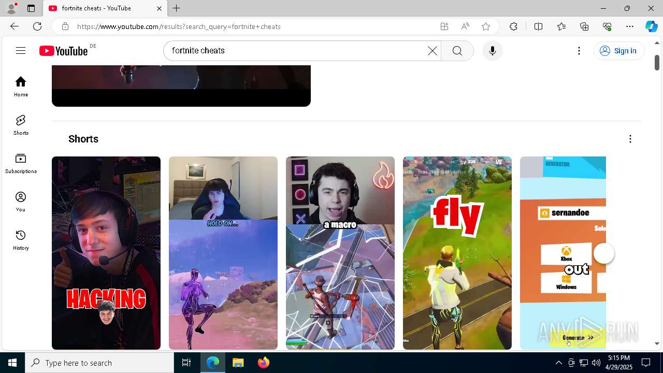This screenshot has height=373, width=663.
Task: Open Copilot in Edge
Action: (652, 26)
